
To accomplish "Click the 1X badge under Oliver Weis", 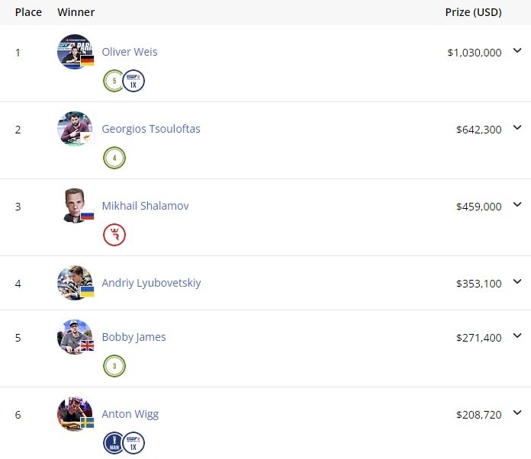I will pos(134,81).
